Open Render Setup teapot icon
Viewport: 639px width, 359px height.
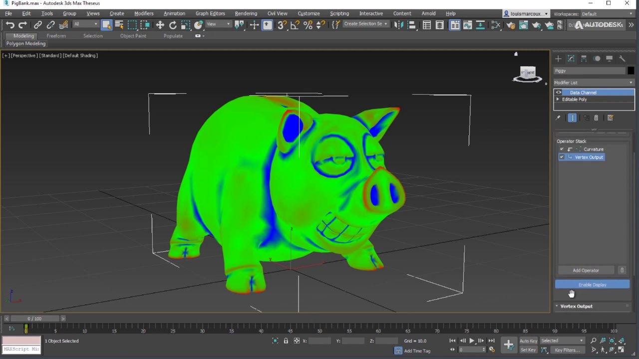point(511,25)
